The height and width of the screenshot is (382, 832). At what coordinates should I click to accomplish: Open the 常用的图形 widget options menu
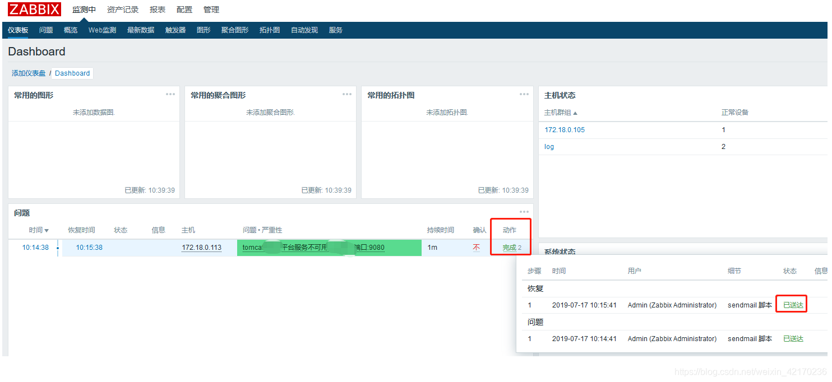[170, 94]
